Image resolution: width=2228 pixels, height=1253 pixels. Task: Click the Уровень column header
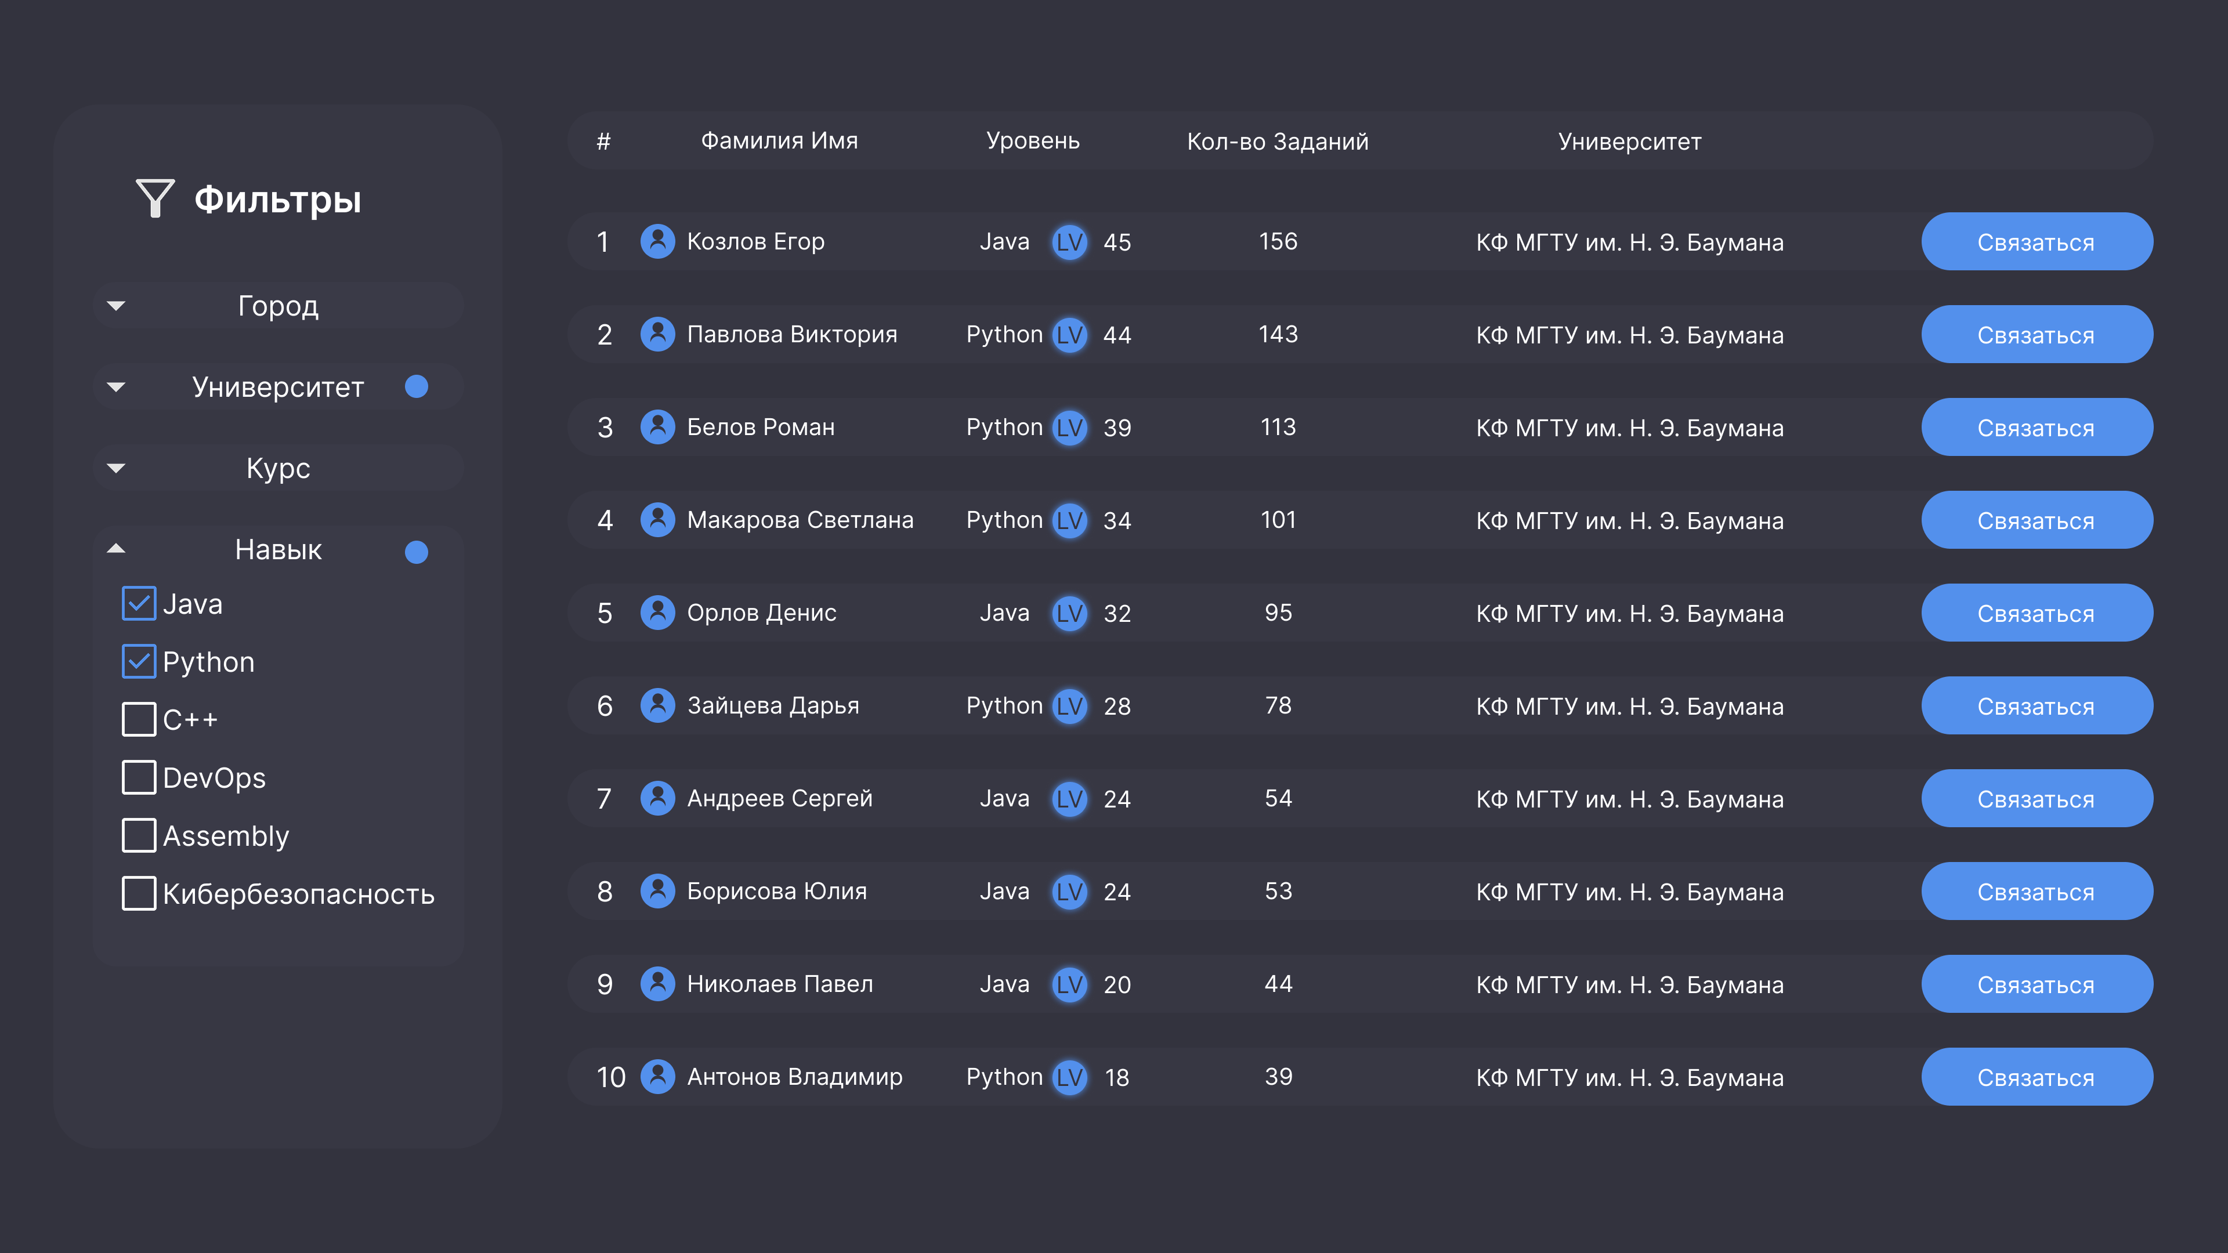pos(1033,141)
